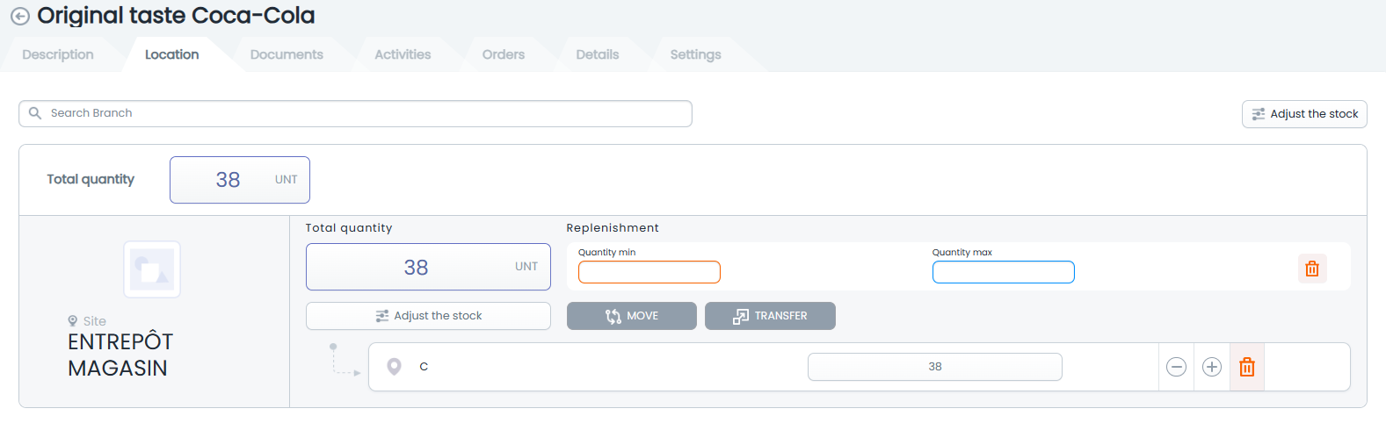Screen dimensions: 1386x423
Task: Focus the Quantity min field
Action: 649,272
